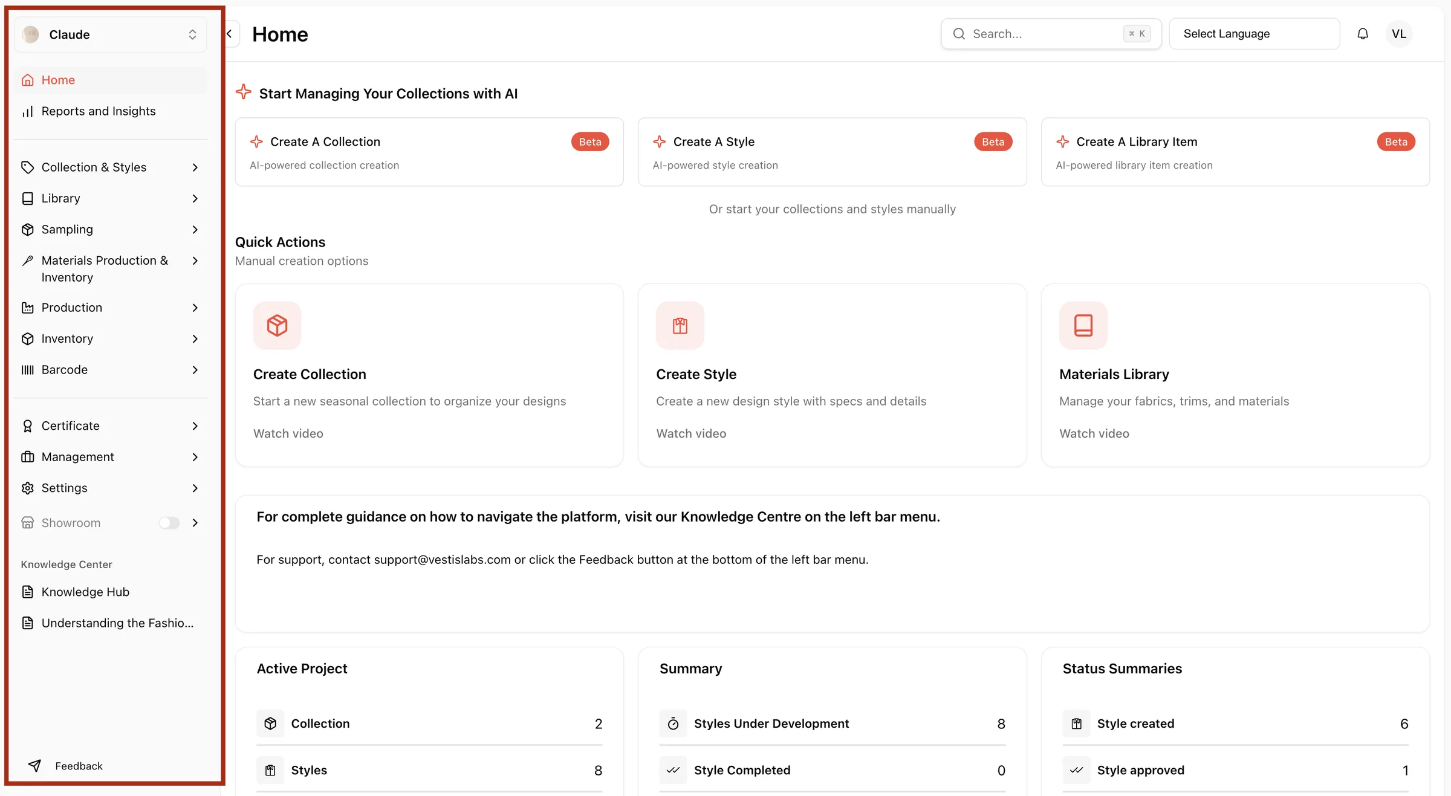This screenshot has height=796, width=1451.
Task: Collapse the sidebar with the back arrow
Action: pos(230,34)
